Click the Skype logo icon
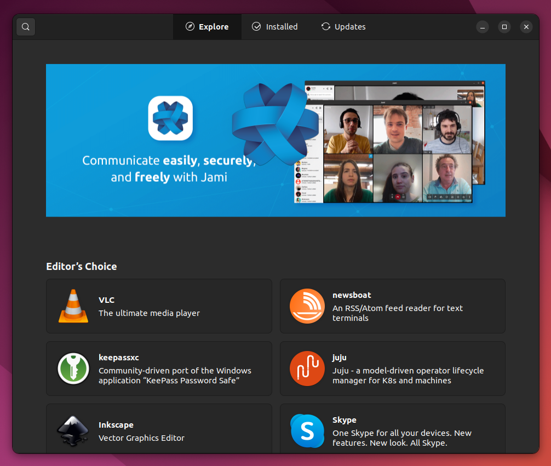Screen dimensions: 551x466 (x=307, y=431)
